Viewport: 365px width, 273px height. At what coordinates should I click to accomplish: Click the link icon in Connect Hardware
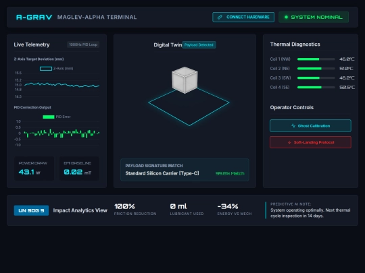[x=220, y=17]
